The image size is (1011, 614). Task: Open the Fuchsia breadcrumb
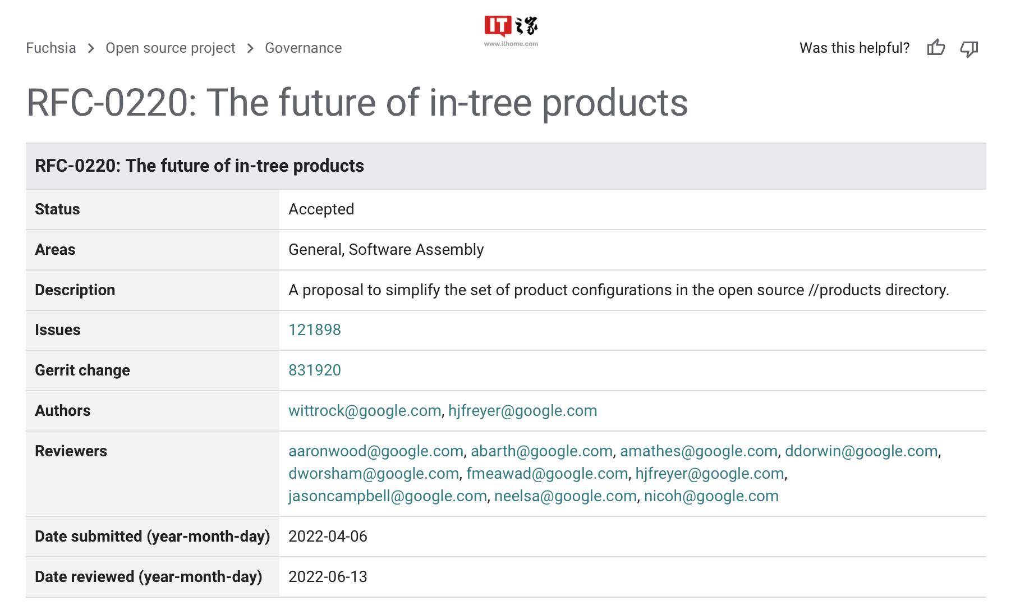(x=51, y=48)
